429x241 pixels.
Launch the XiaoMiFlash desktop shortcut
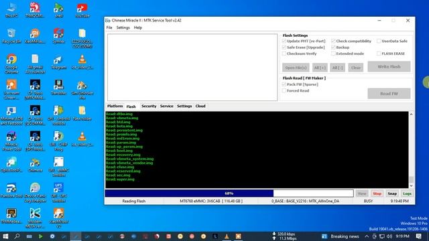(35, 36)
